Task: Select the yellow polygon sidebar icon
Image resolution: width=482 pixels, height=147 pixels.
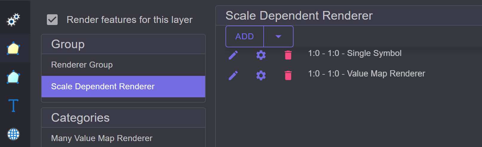Action: [13, 49]
